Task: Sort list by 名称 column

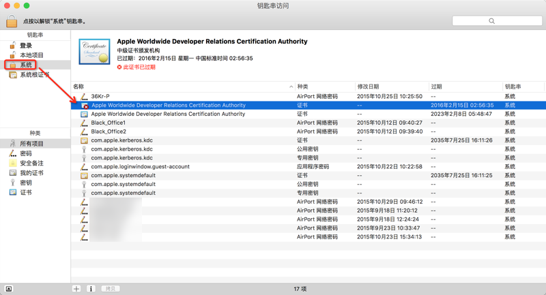Action: (x=183, y=87)
